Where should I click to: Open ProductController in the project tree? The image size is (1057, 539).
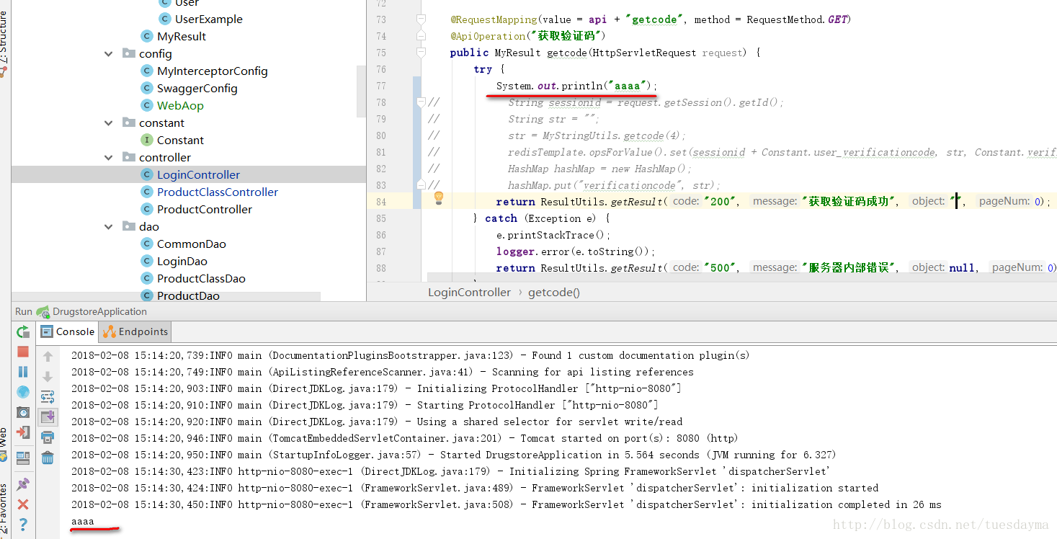click(x=205, y=209)
